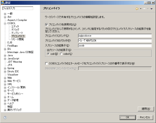This screenshot has height=123, width=156.
Task: Open the back history dropdown arrow
Action: point(141,9)
